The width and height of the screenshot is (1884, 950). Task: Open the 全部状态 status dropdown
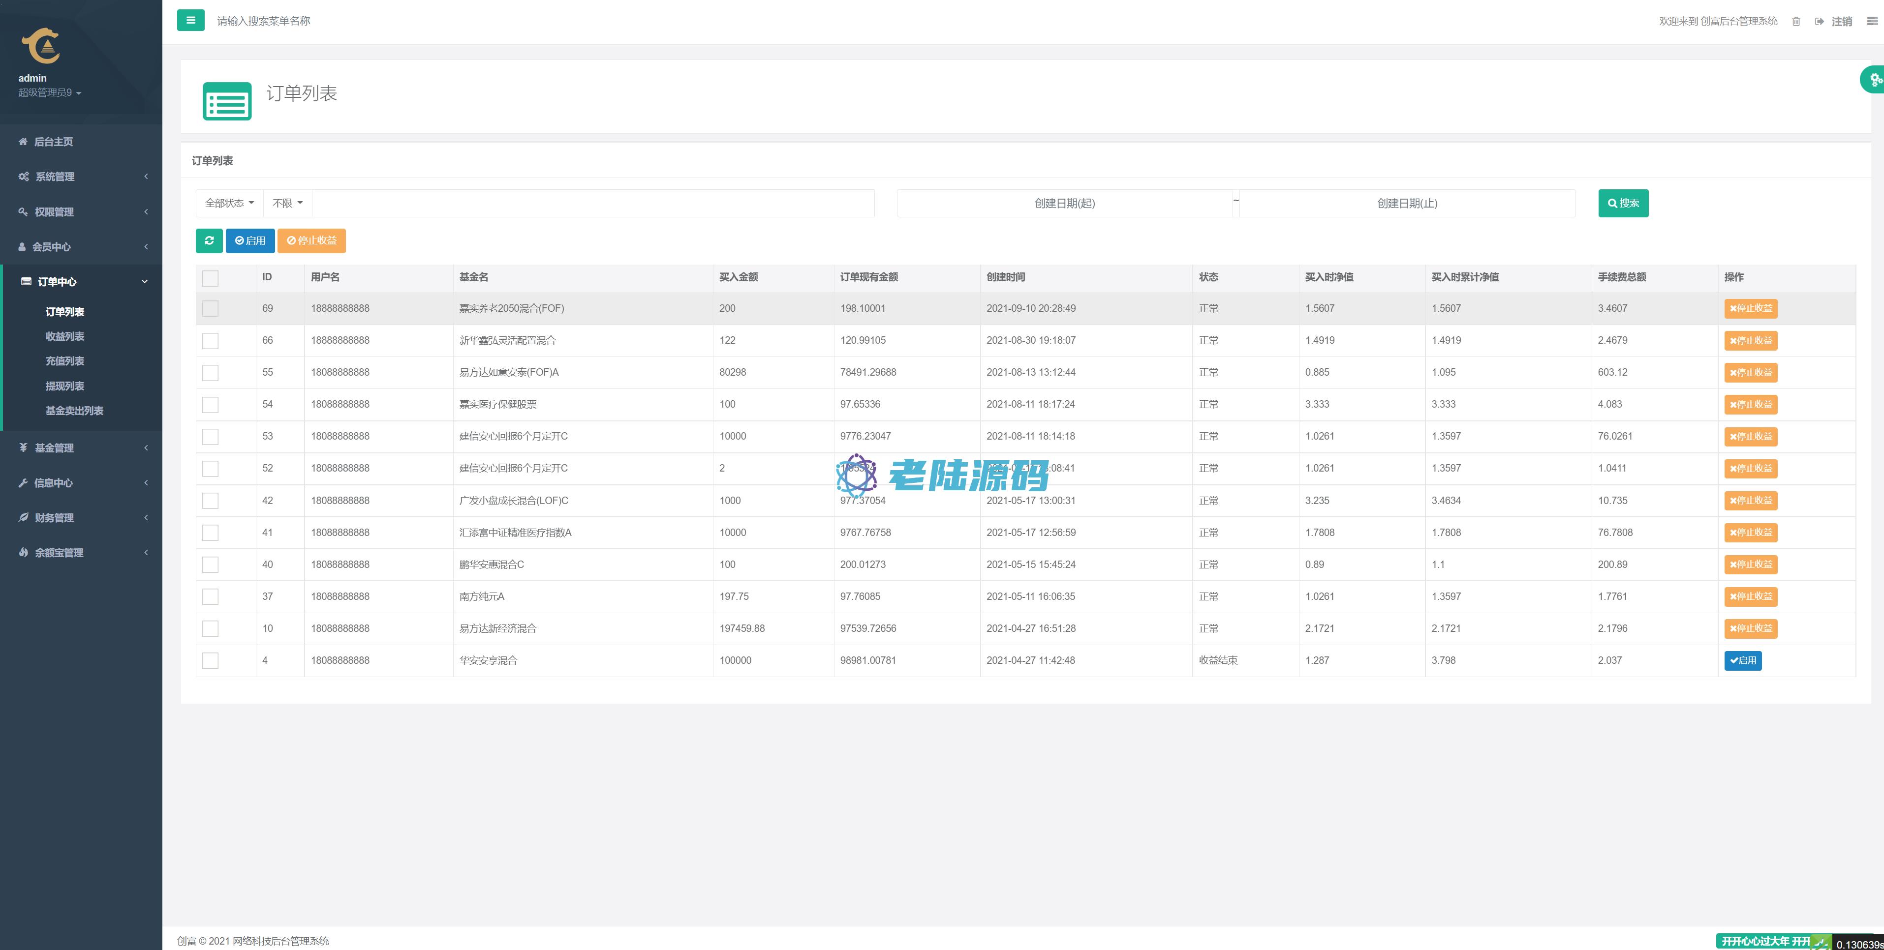tap(229, 203)
